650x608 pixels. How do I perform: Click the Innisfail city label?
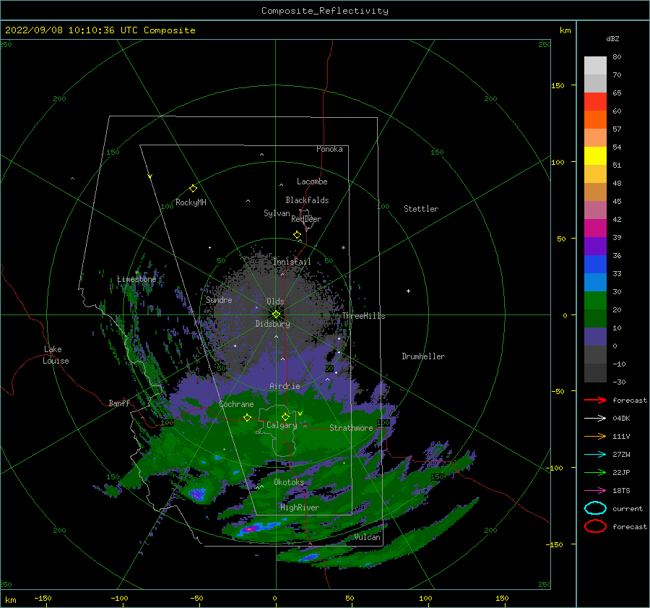292,262
